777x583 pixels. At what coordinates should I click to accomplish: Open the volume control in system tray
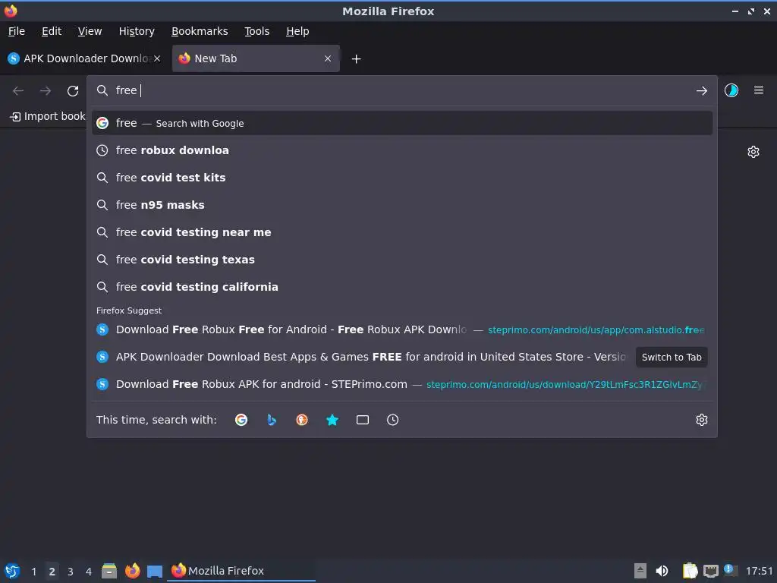click(662, 571)
